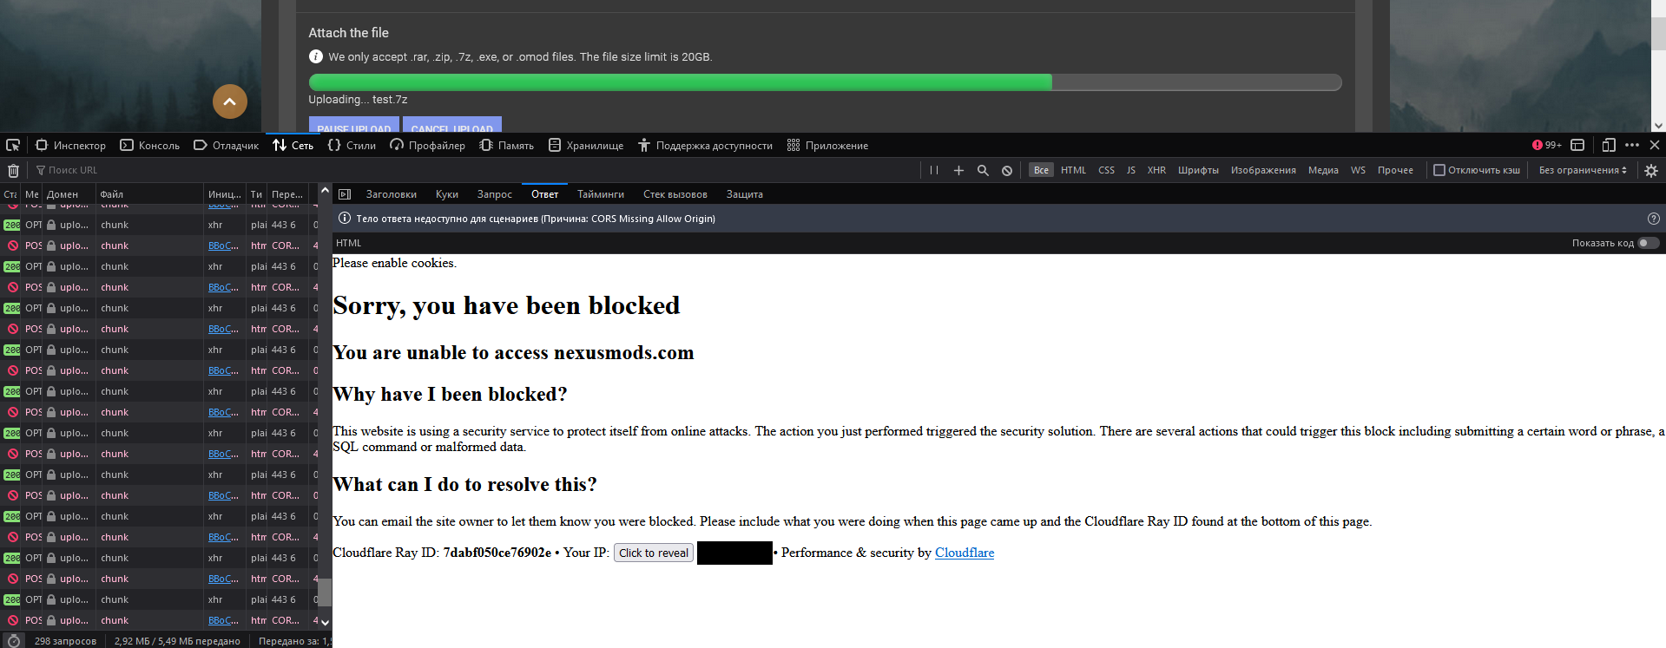
Task: Open network search with magnifier icon
Action: click(983, 170)
